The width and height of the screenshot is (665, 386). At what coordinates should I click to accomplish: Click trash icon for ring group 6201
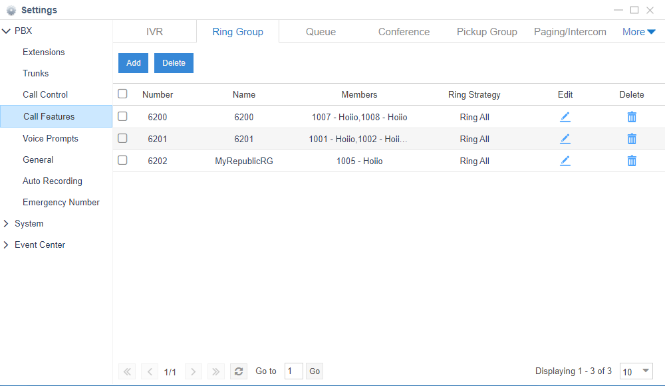coord(632,139)
